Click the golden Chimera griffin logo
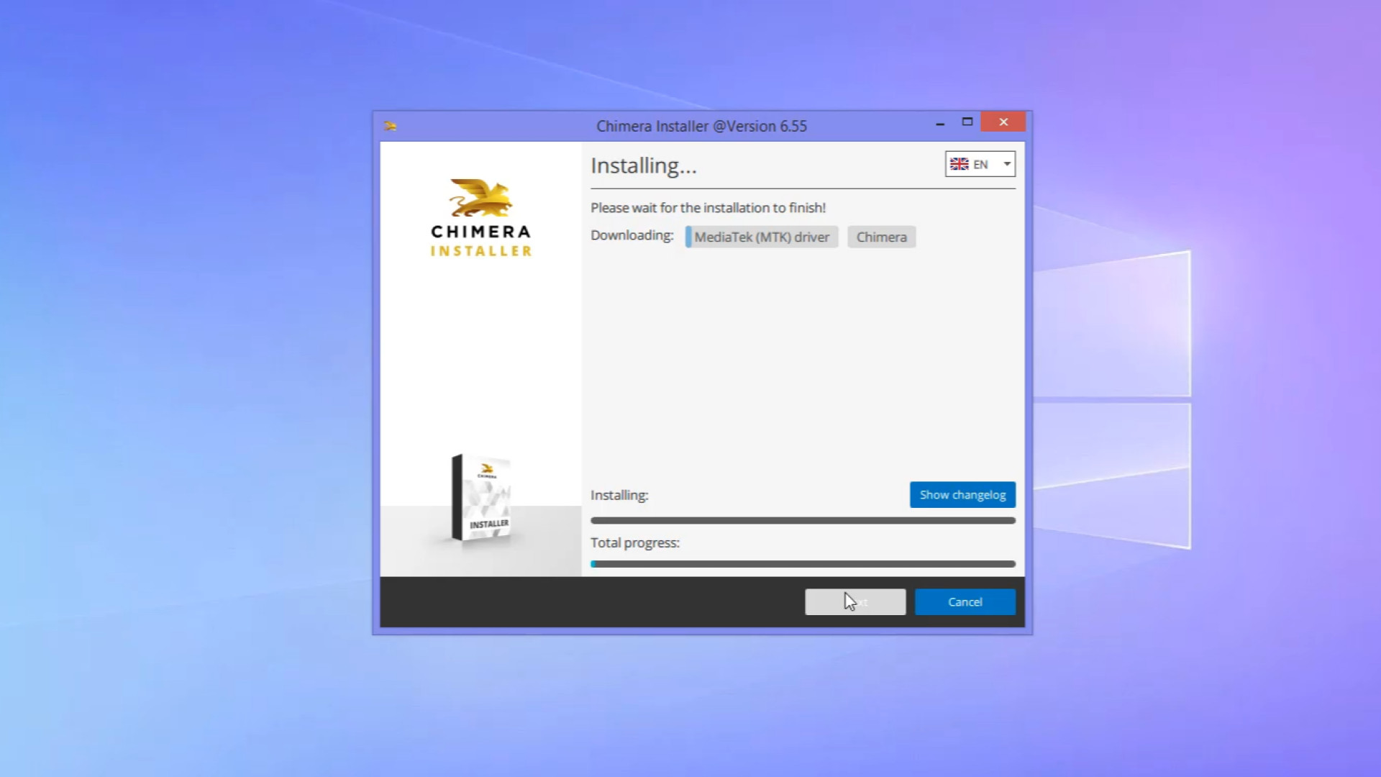Viewport: 1381px width, 777px height. pyautogui.click(x=480, y=198)
